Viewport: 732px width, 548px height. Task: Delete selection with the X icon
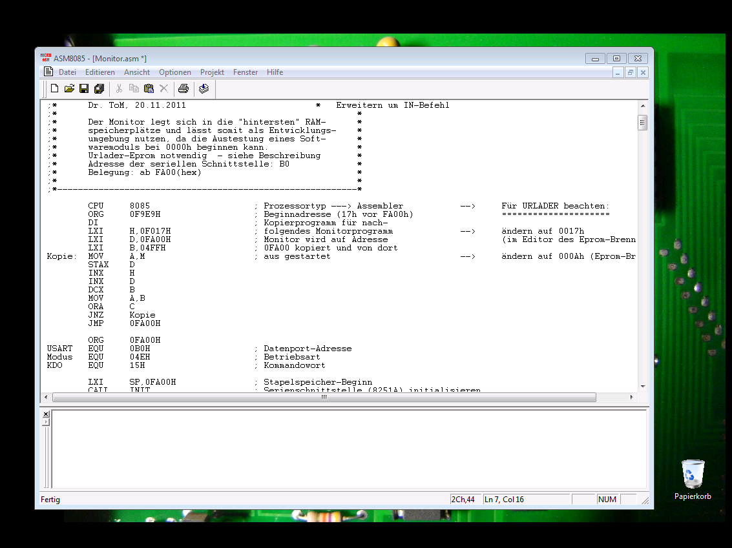pos(164,88)
